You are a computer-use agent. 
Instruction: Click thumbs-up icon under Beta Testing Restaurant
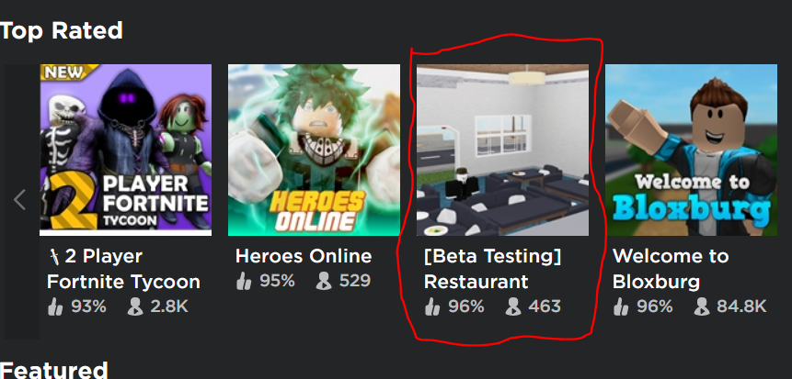pyautogui.click(x=433, y=307)
